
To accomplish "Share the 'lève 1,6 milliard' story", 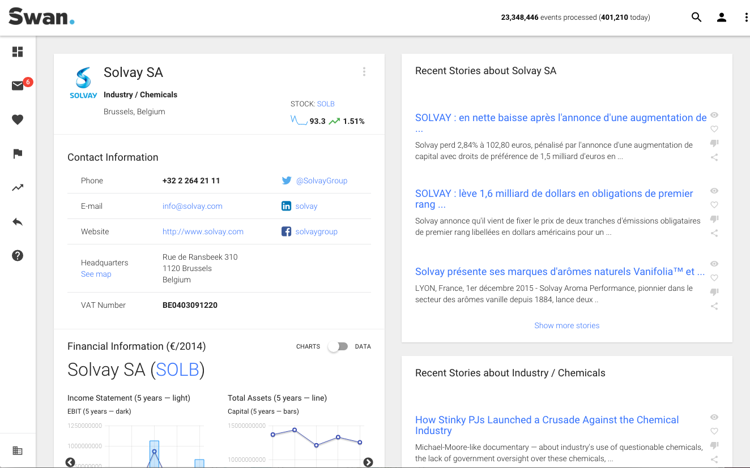I will (714, 233).
